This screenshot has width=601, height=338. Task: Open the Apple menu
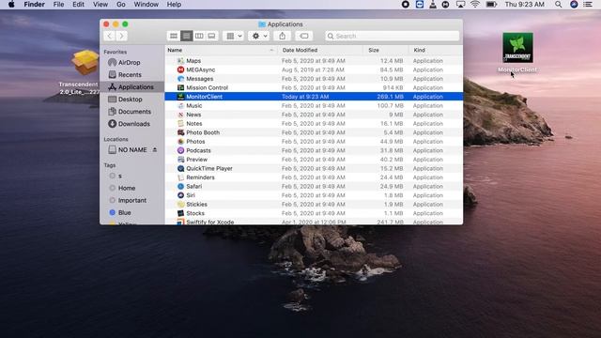(x=11, y=5)
